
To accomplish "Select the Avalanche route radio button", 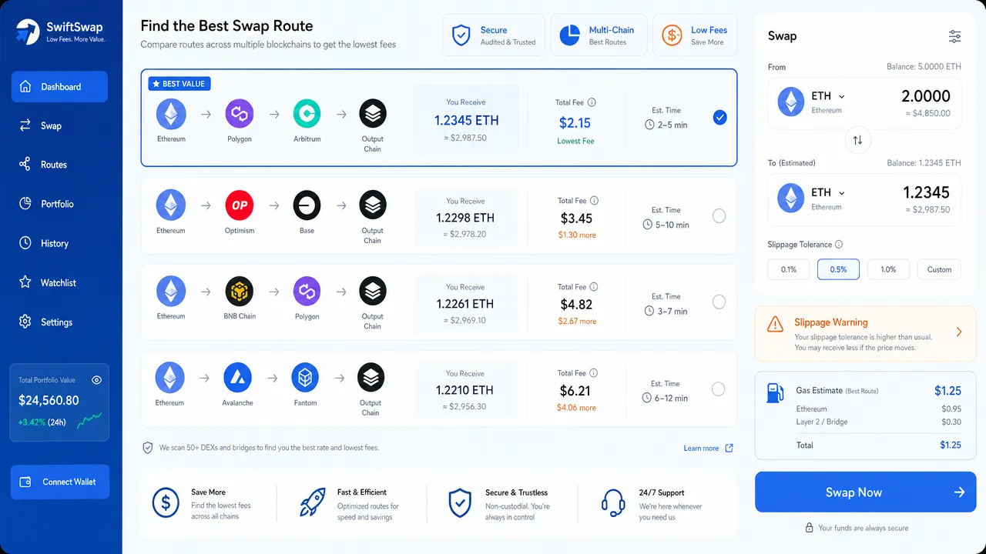I will [x=718, y=389].
